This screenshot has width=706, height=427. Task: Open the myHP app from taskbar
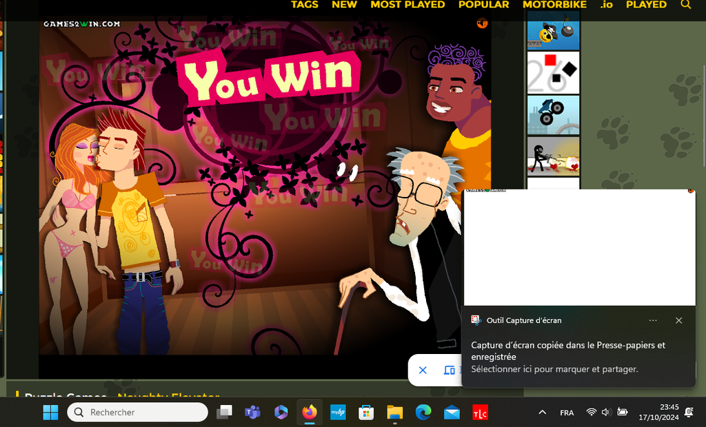(338, 412)
